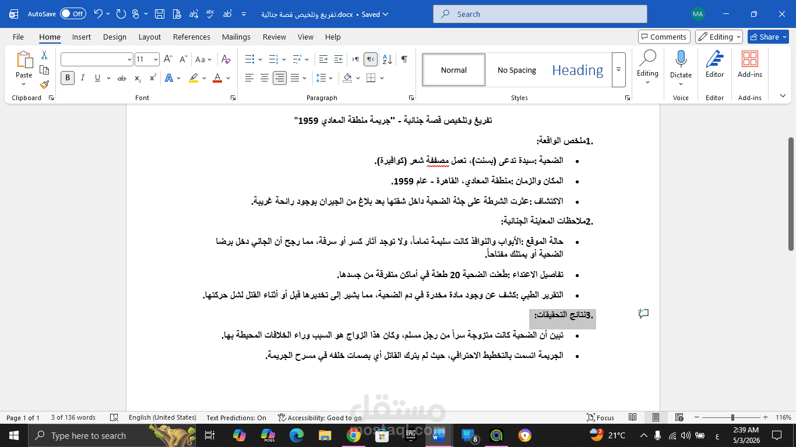The width and height of the screenshot is (796, 447).
Task: Toggle Italic formatting
Action: (x=82, y=78)
